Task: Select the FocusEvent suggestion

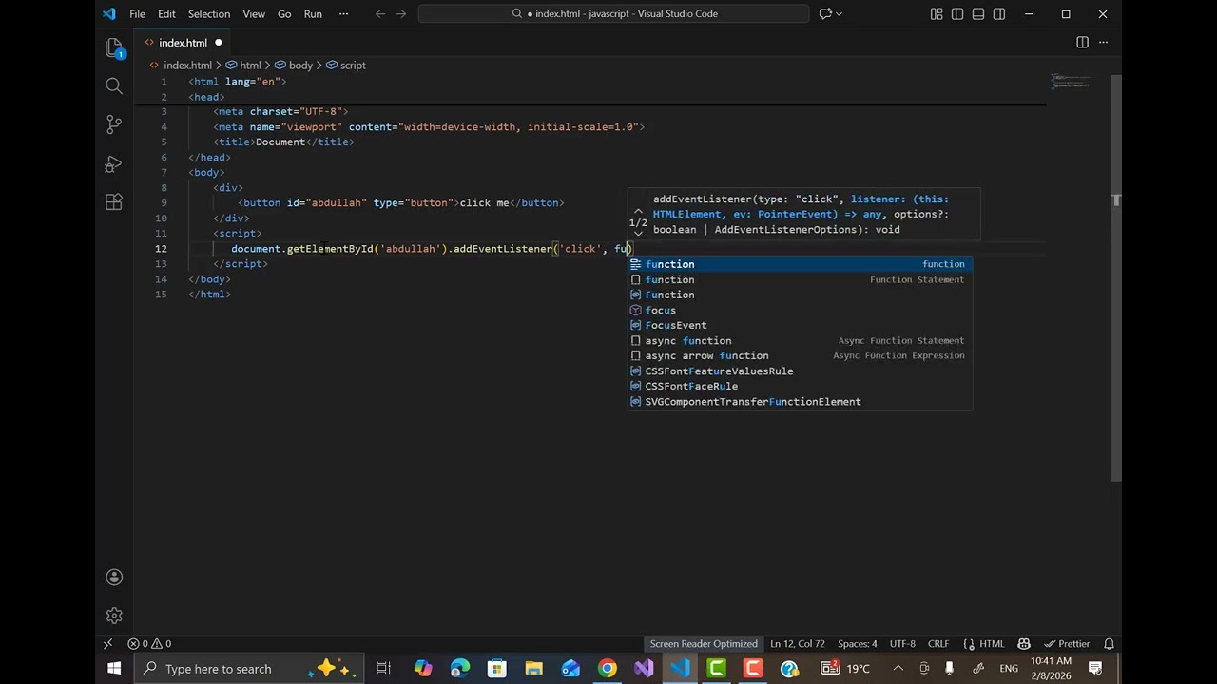Action: [801, 325]
